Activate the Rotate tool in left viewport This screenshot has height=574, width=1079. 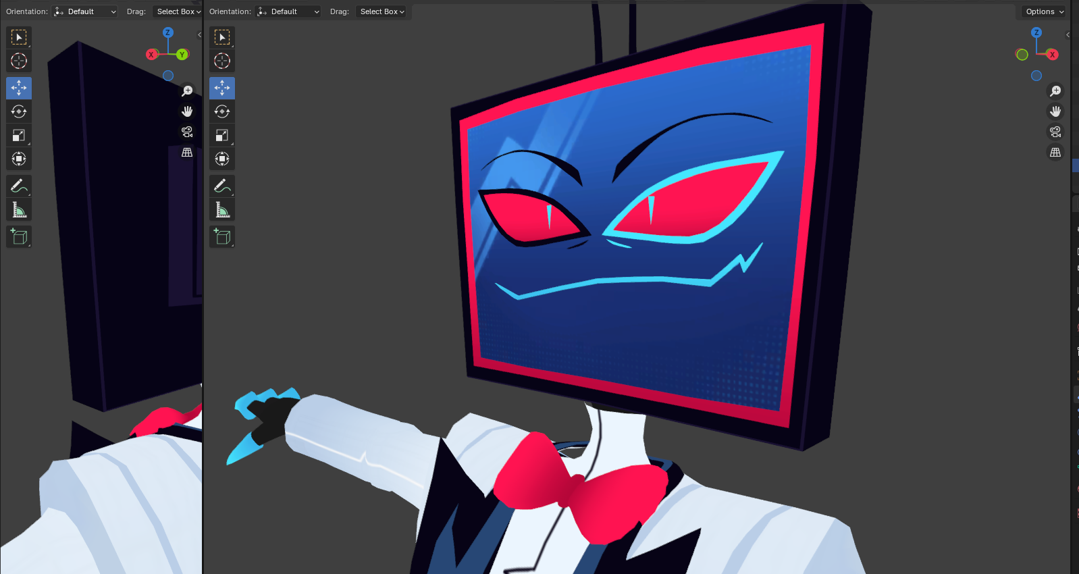point(19,111)
